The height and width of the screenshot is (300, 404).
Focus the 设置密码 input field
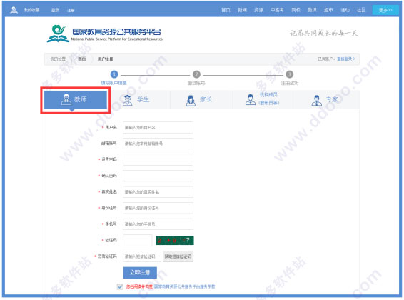pyautogui.click(x=158, y=160)
